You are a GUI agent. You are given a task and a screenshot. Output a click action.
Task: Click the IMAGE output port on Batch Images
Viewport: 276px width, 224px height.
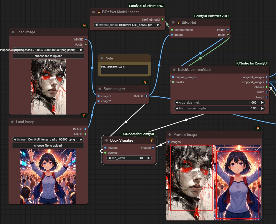[146, 96]
